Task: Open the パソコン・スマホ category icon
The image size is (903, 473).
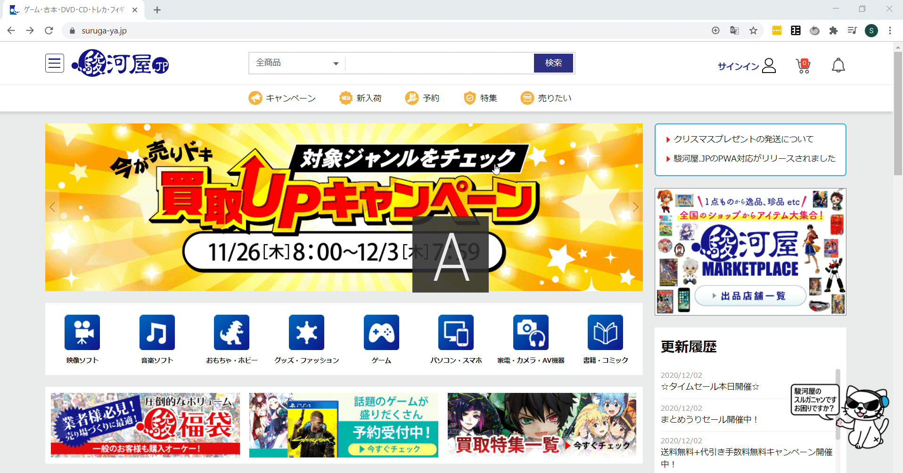Action: [x=456, y=333]
